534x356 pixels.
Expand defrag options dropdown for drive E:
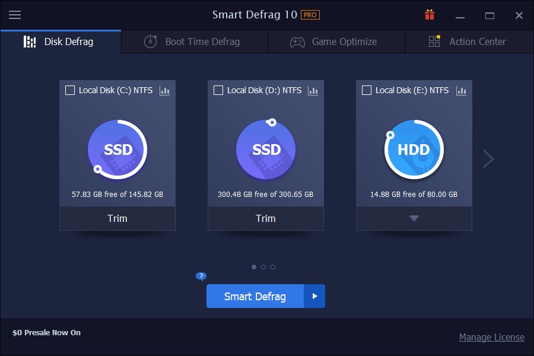point(414,218)
